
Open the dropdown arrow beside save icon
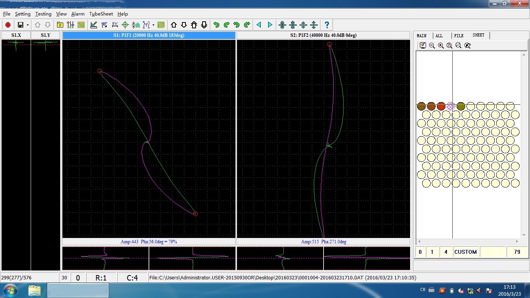tap(28, 25)
